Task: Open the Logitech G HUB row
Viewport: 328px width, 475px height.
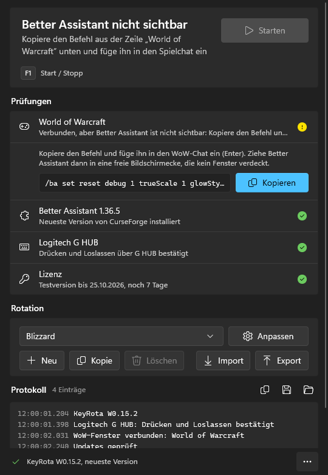Action: [x=164, y=247]
